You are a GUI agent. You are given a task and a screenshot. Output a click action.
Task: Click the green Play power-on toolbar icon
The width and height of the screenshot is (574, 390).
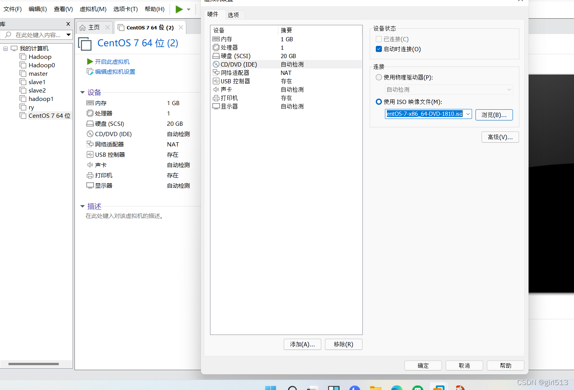pos(179,9)
